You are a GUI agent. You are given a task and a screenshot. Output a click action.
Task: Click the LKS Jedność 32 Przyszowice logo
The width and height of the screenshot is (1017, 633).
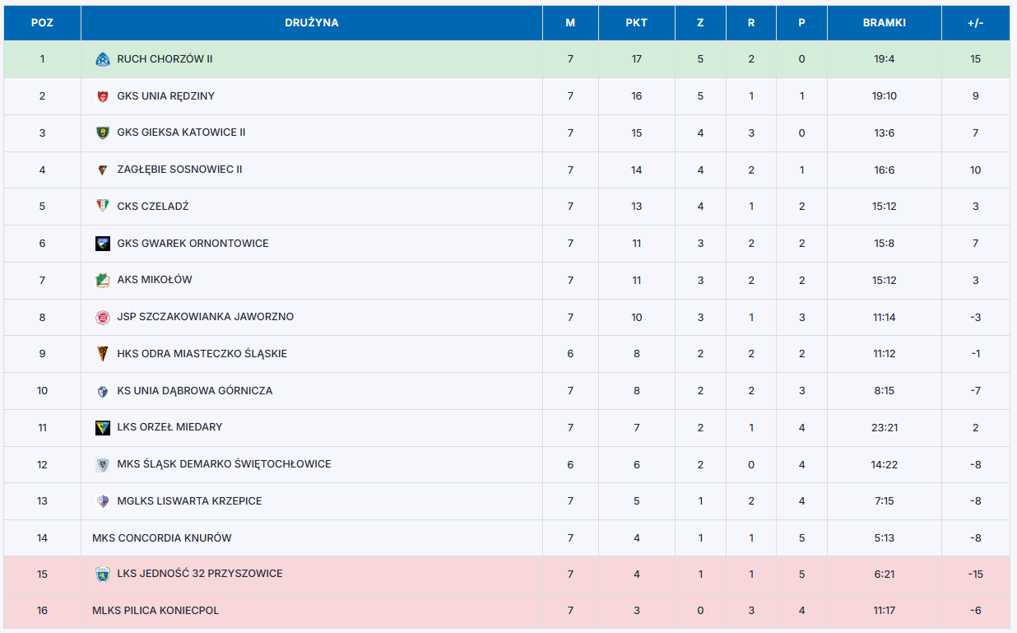click(x=102, y=574)
